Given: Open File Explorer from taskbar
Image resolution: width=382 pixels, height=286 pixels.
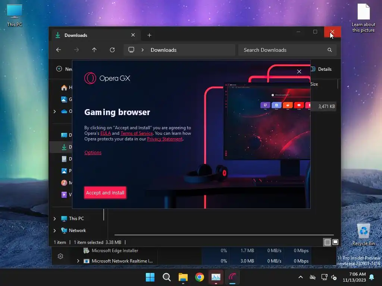Looking at the screenshot, I should click(x=183, y=277).
